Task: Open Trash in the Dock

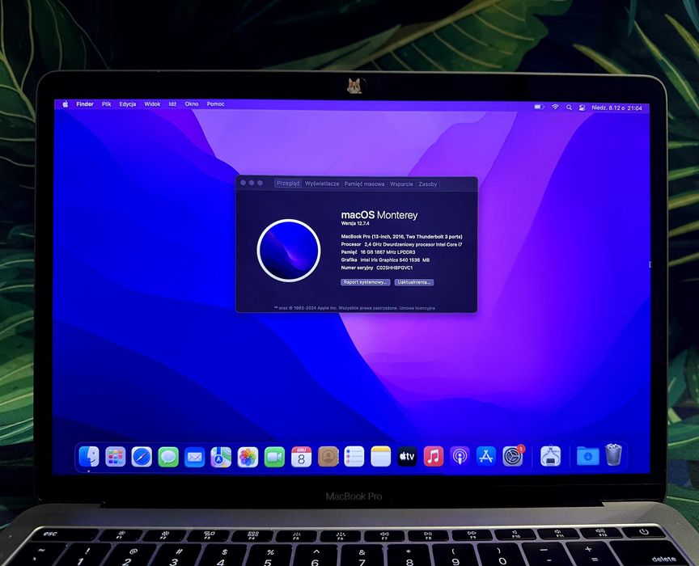Action: click(614, 455)
